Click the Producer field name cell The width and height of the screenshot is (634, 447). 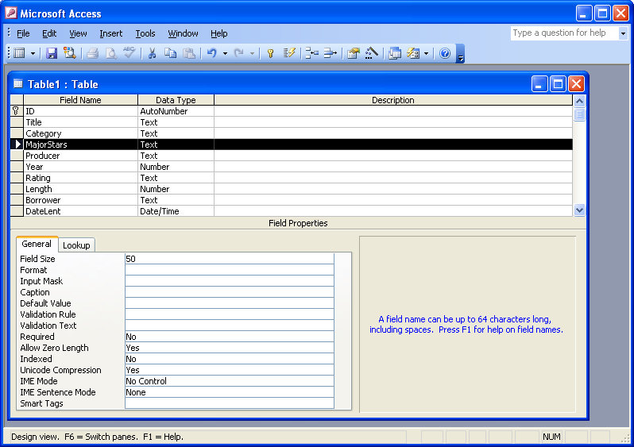click(x=80, y=156)
